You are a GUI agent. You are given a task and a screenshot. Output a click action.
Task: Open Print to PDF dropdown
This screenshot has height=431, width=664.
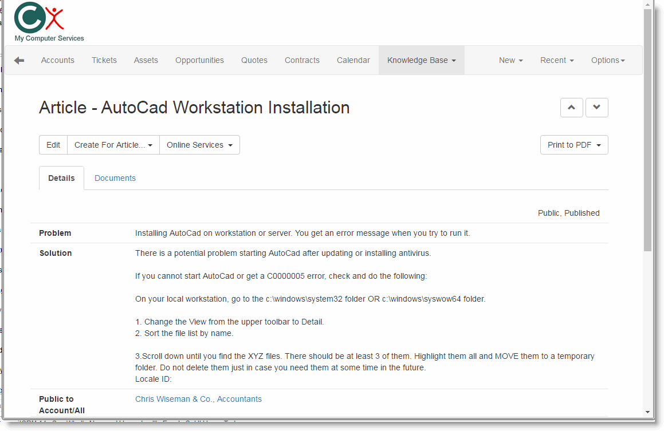(x=573, y=145)
